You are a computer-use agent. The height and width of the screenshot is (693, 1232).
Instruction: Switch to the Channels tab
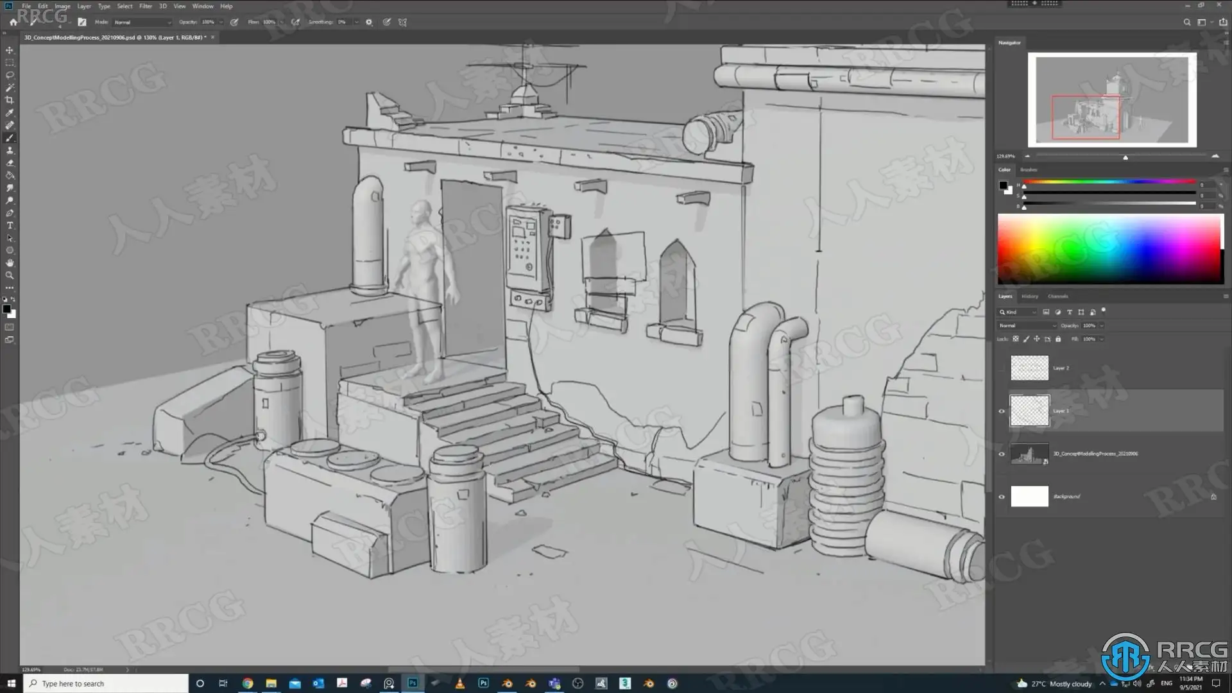[x=1057, y=296]
